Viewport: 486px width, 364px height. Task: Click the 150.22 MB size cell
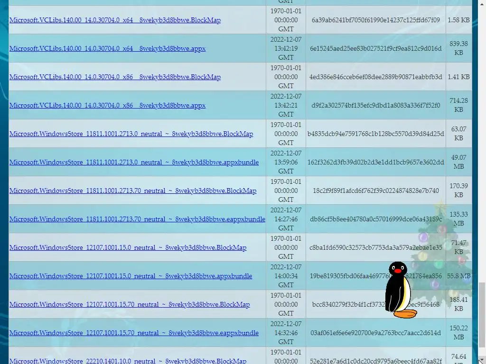point(459,333)
